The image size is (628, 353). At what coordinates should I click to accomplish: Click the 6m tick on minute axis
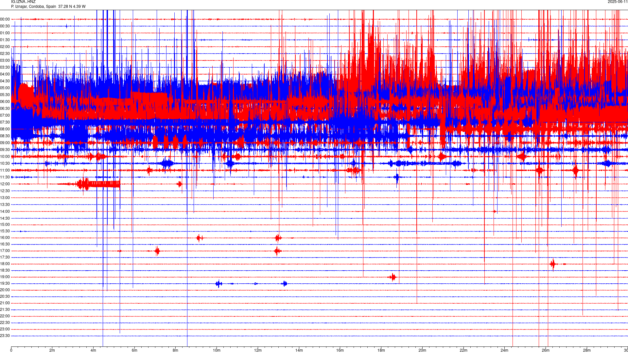click(134, 350)
